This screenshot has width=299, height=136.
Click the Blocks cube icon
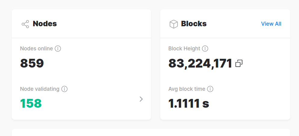click(x=173, y=24)
